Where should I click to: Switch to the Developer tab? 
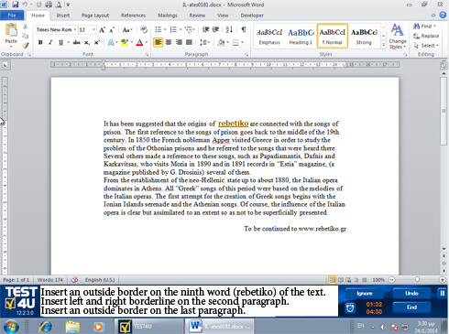tap(252, 16)
